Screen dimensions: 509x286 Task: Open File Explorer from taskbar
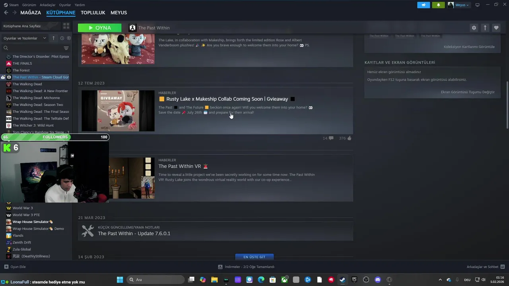(x=214, y=280)
